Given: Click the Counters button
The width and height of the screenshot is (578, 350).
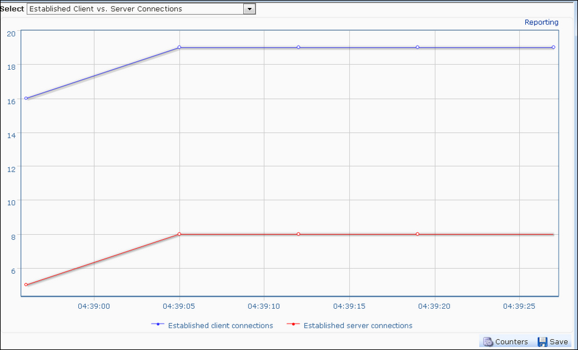Looking at the screenshot, I should pyautogui.click(x=505, y=342).
